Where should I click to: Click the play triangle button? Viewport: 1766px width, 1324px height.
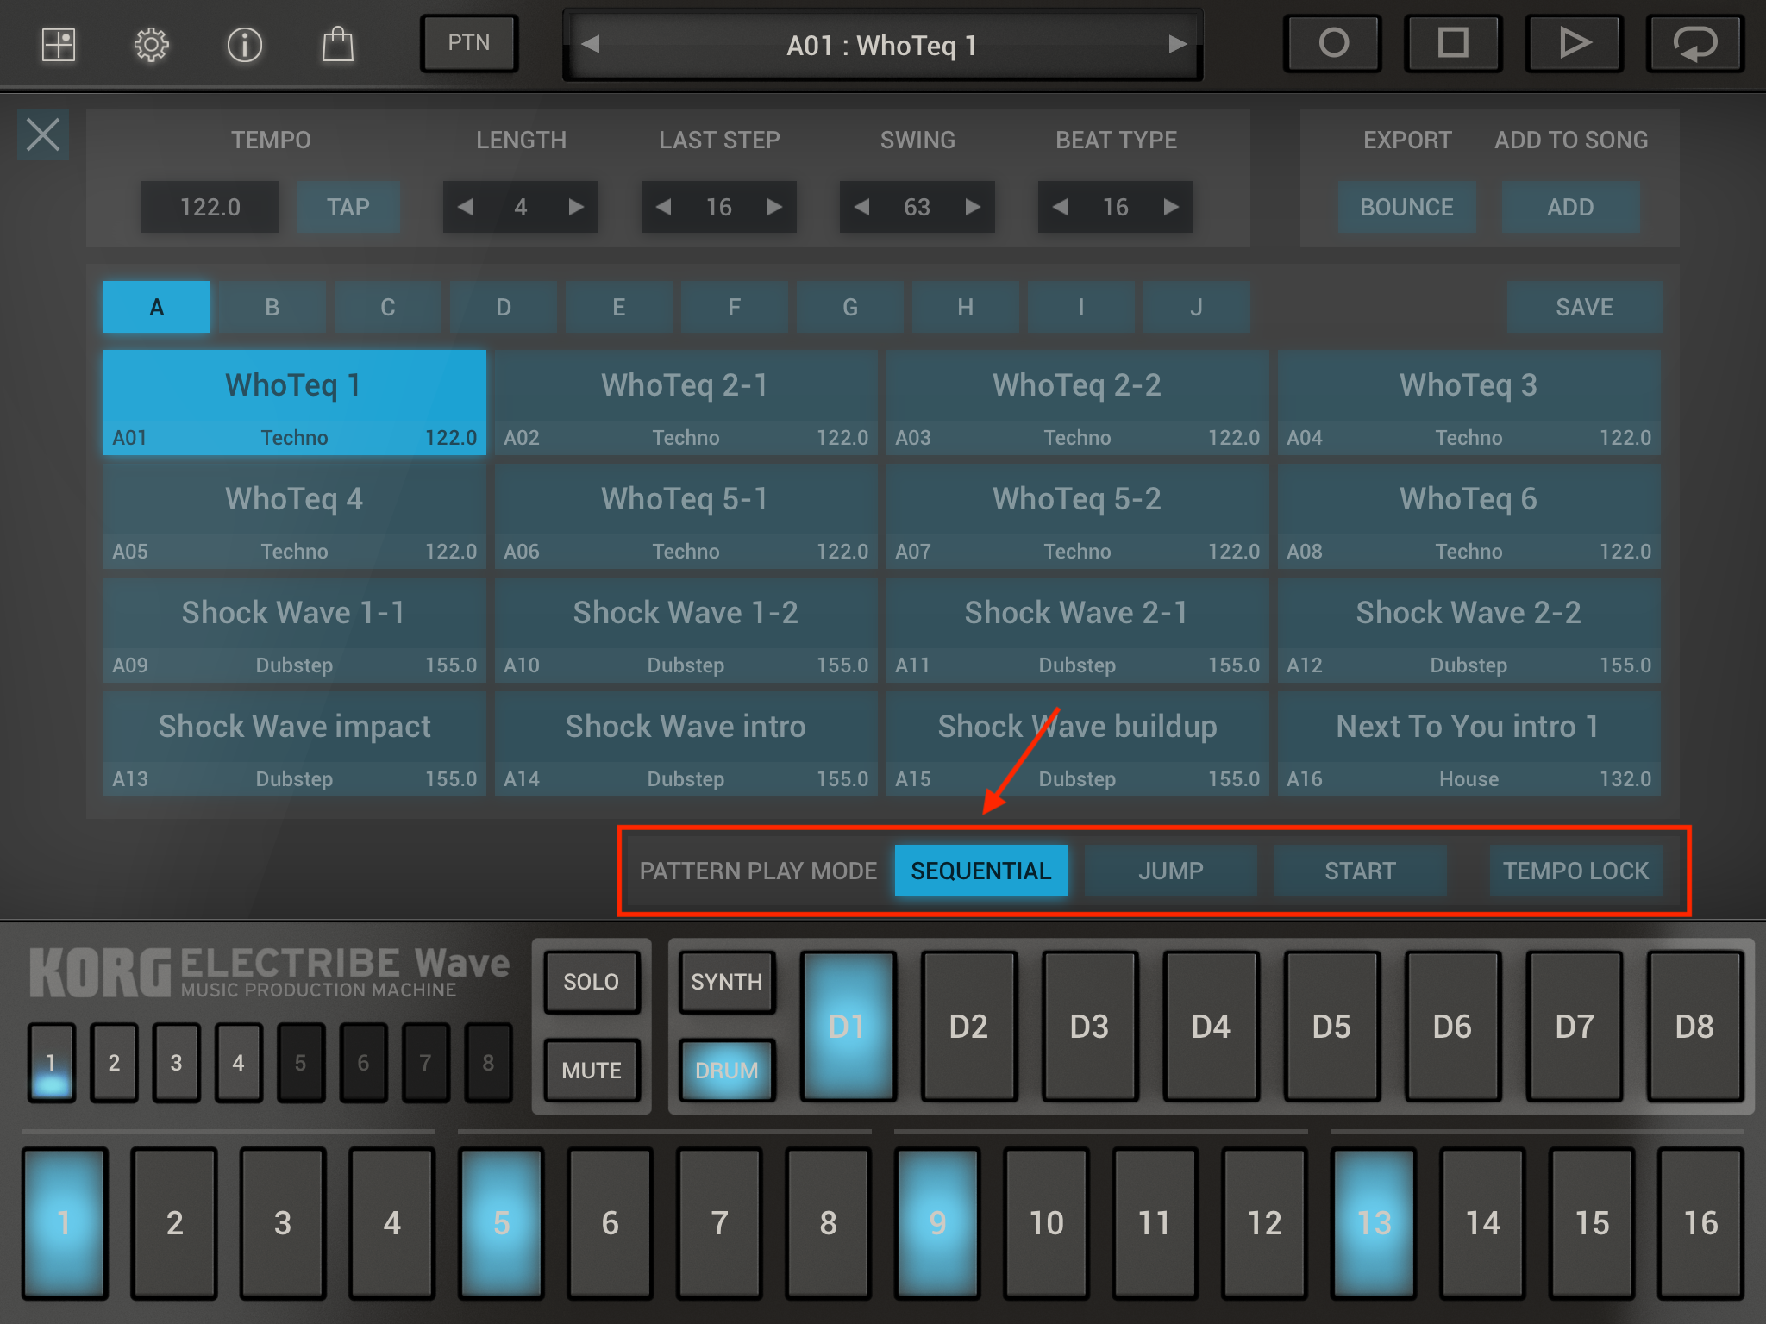click(1575, 43)
